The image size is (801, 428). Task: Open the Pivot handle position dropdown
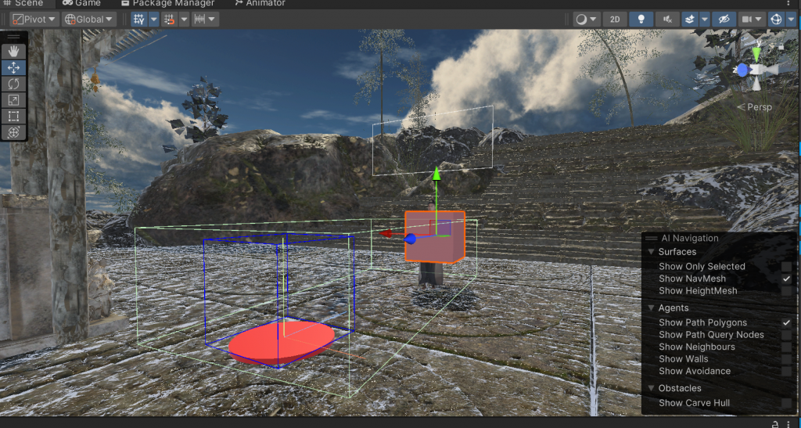pyautogui.click(x=34, y=19)
